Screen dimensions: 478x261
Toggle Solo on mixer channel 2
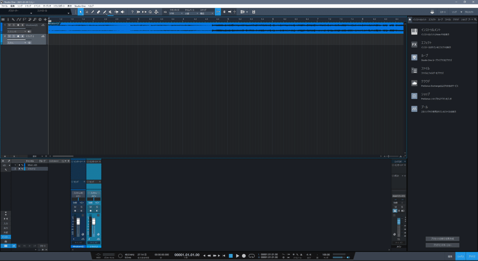(x=97, y=207)
